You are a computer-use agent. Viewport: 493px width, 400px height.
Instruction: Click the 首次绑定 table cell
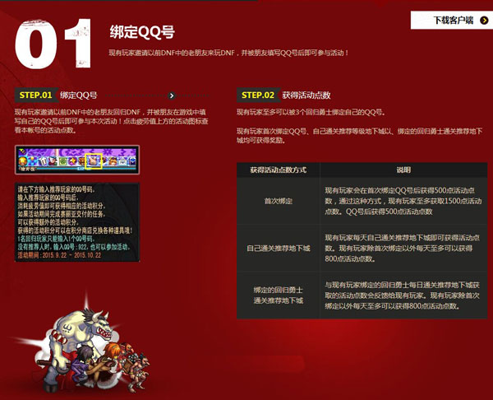click(x=279, y=201)
